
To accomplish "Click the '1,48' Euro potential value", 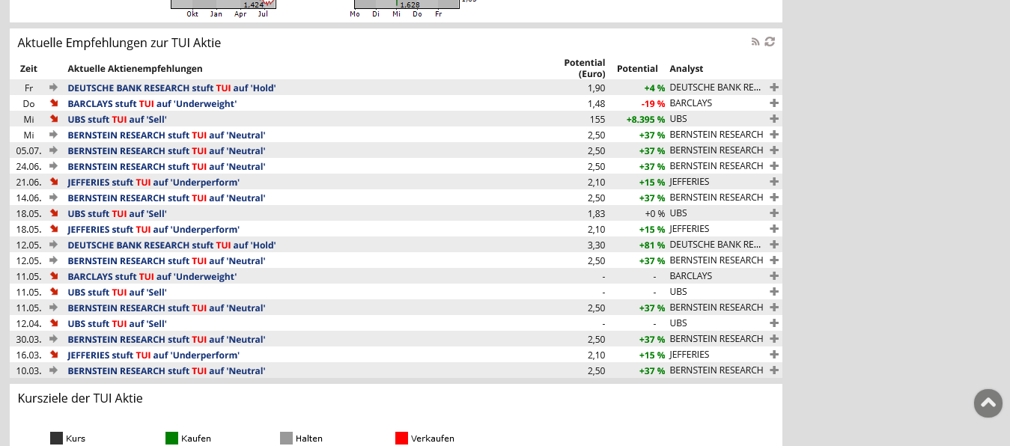I will coord(597,104).
